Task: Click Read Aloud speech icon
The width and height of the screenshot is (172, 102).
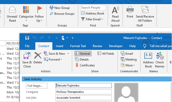Action: [x=115, y=10]
